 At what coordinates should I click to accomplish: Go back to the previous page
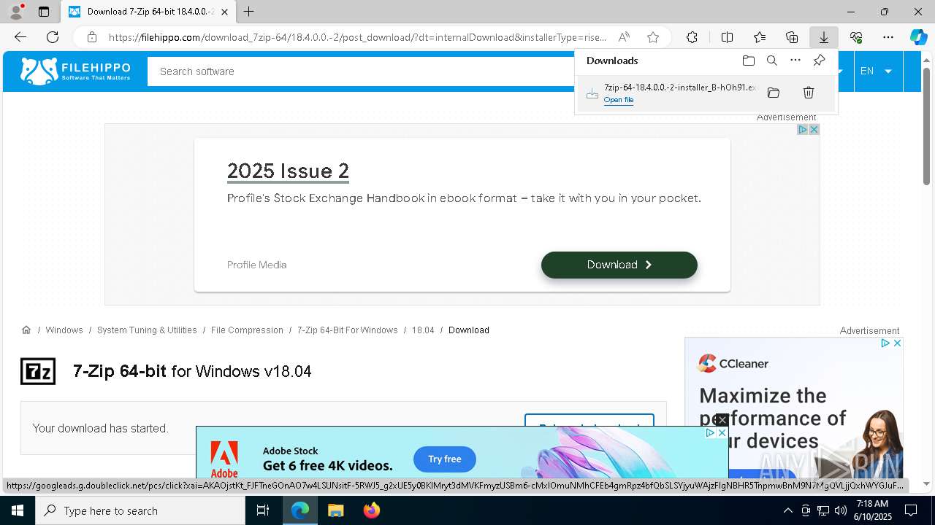point(20,37)
